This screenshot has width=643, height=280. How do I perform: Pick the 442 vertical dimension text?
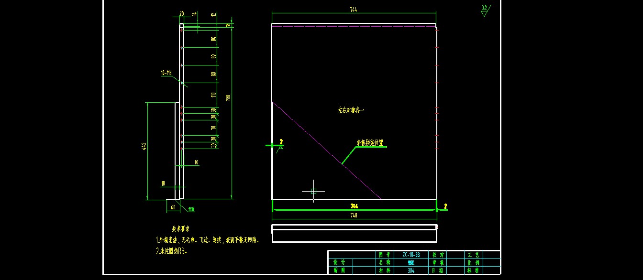pyautogui.click(x=144, y=146)
